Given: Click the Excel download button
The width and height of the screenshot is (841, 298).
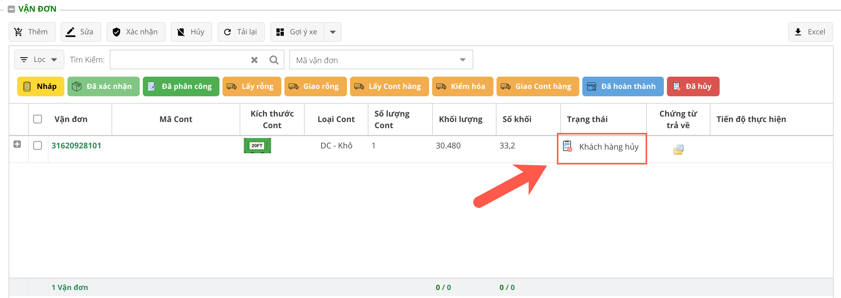Looking at the screenshot, I should point(810,32).
